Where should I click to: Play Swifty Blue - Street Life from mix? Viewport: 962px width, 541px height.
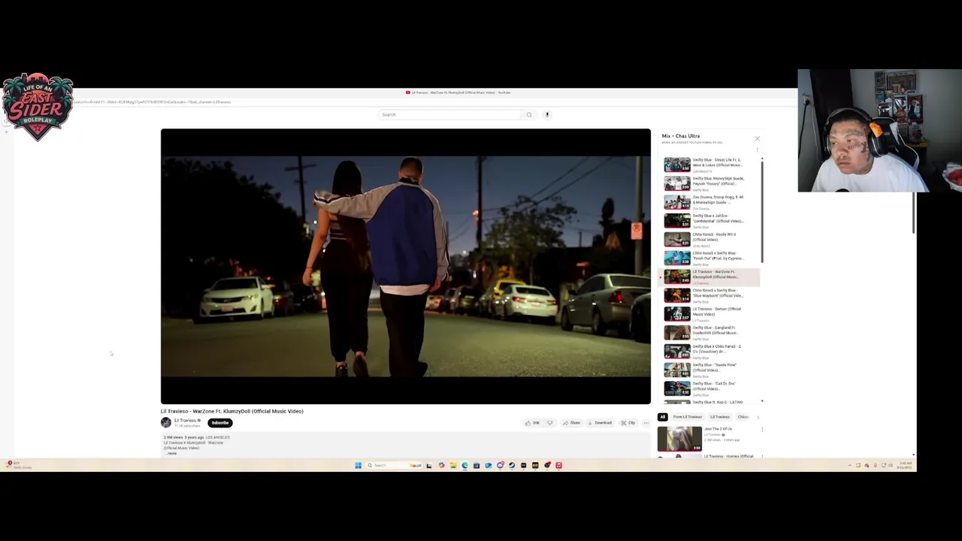710,165
